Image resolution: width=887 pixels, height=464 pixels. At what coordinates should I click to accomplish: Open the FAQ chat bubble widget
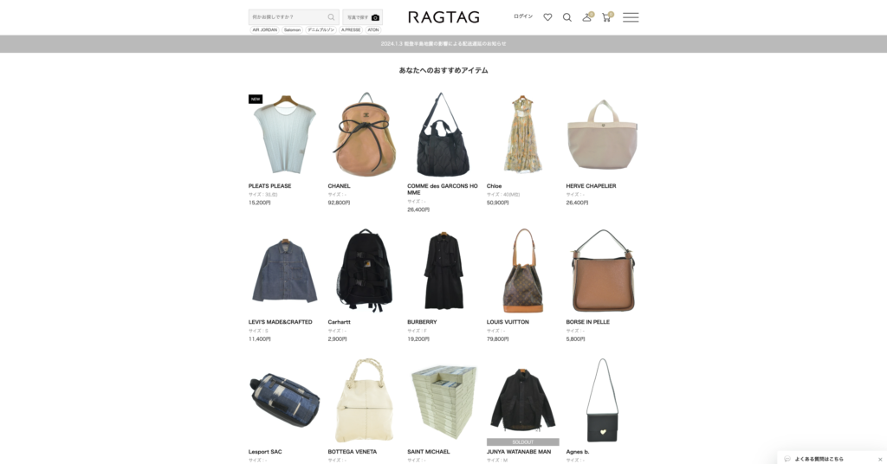[x=819, y=459]
